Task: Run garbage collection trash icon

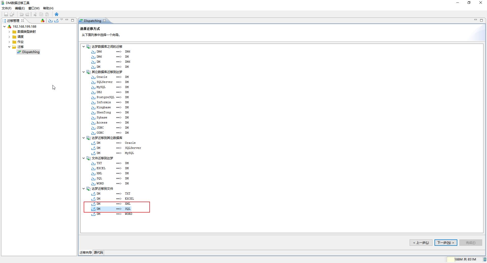Action: click(485, 259)
